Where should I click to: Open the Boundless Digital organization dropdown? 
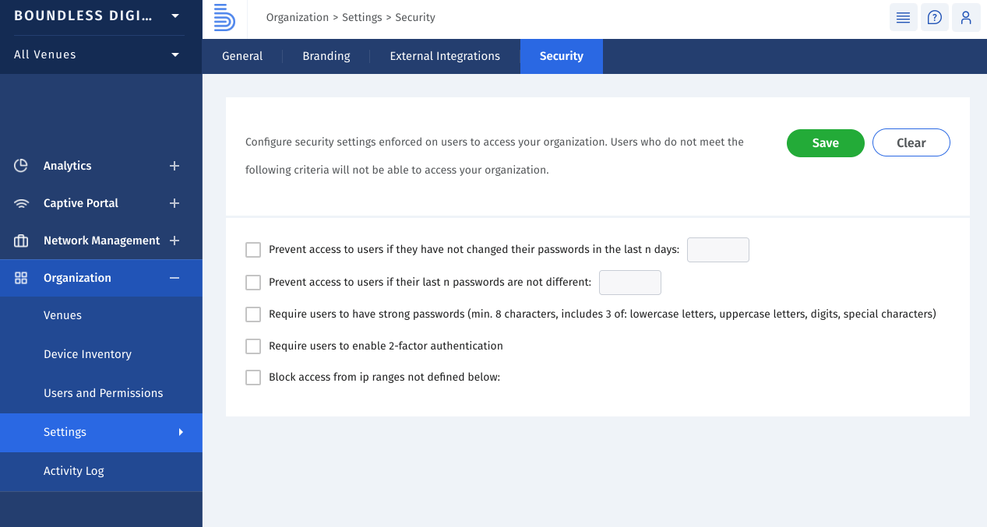[174, 16]
